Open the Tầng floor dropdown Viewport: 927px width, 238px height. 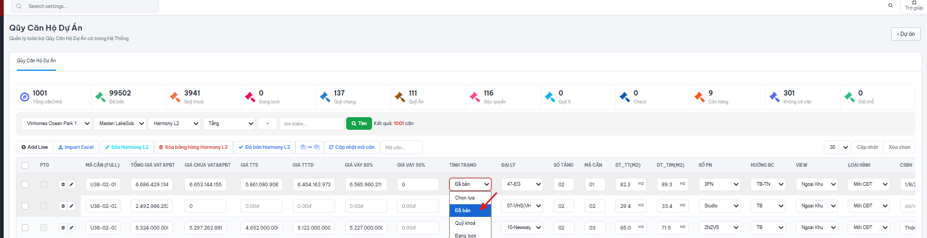229,123
